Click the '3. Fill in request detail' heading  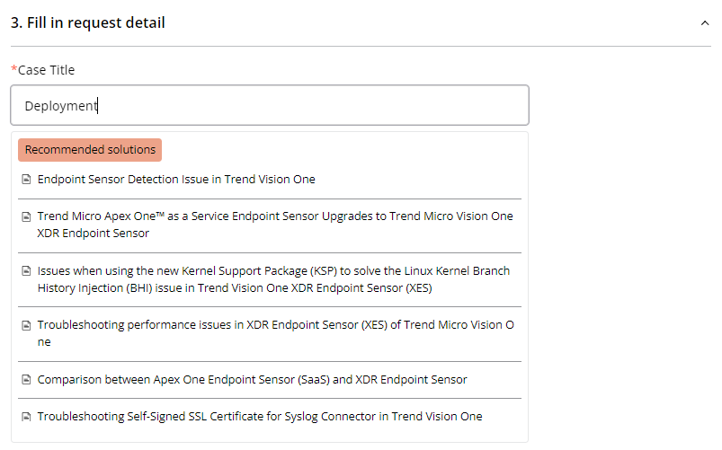[88, 23]
